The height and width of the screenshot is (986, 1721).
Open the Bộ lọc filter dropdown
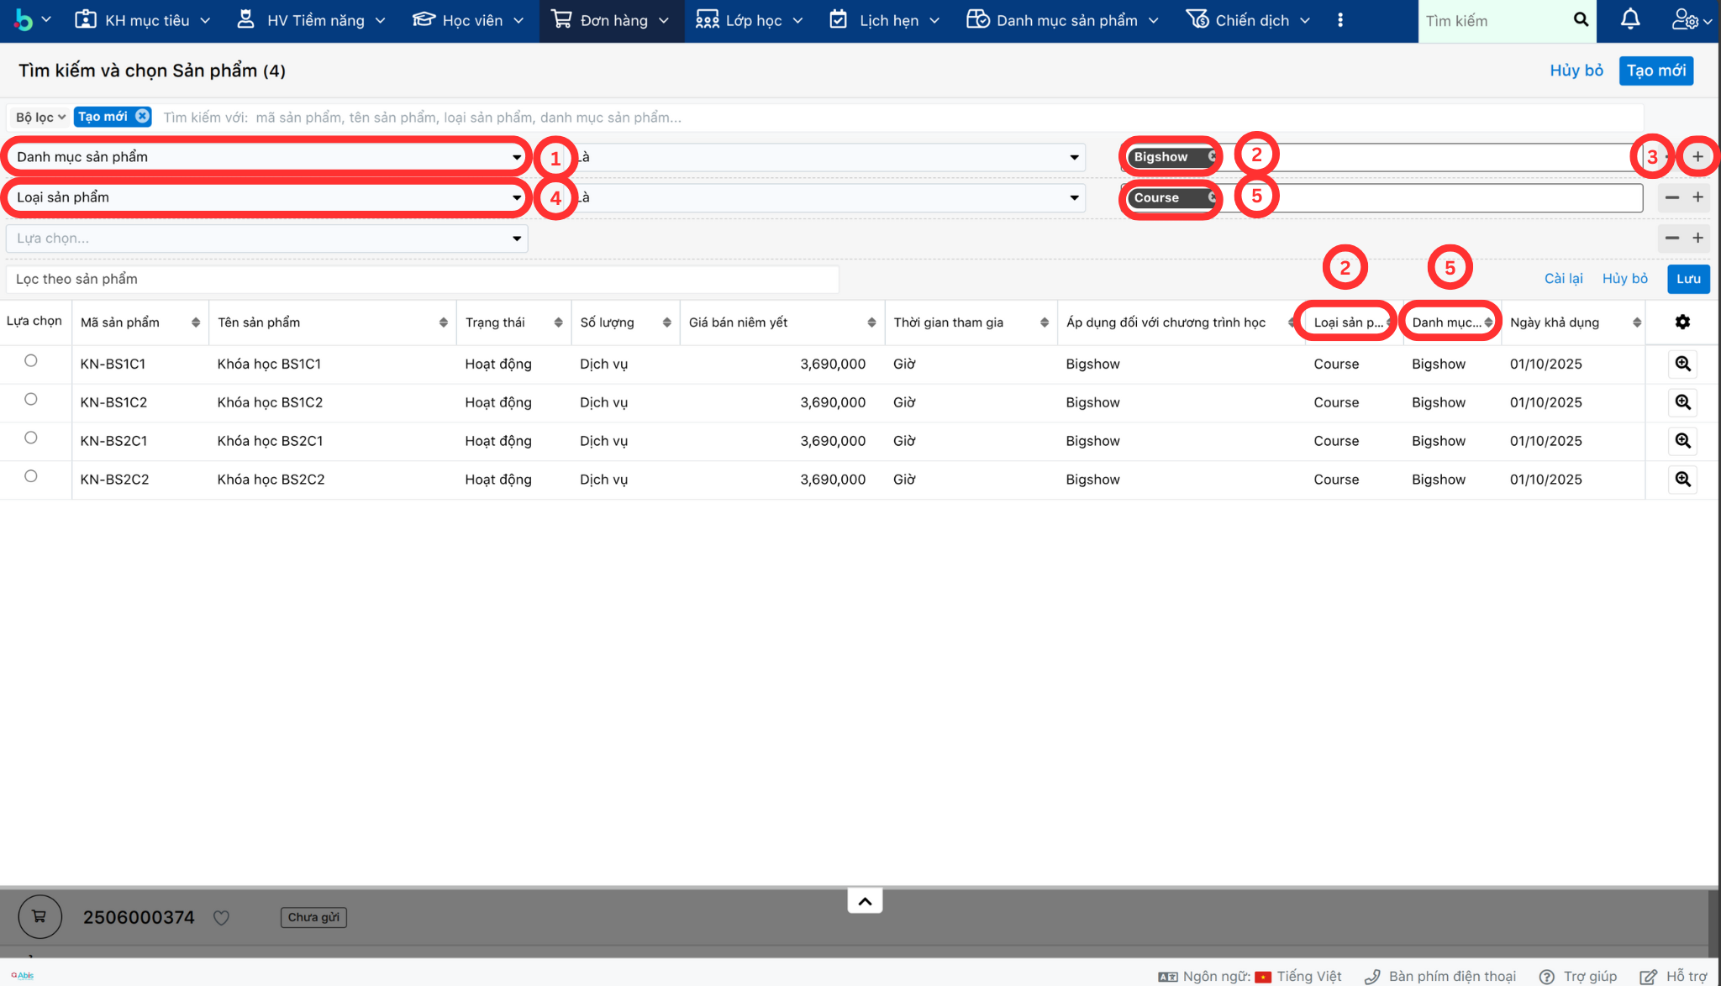coord(39,117)
